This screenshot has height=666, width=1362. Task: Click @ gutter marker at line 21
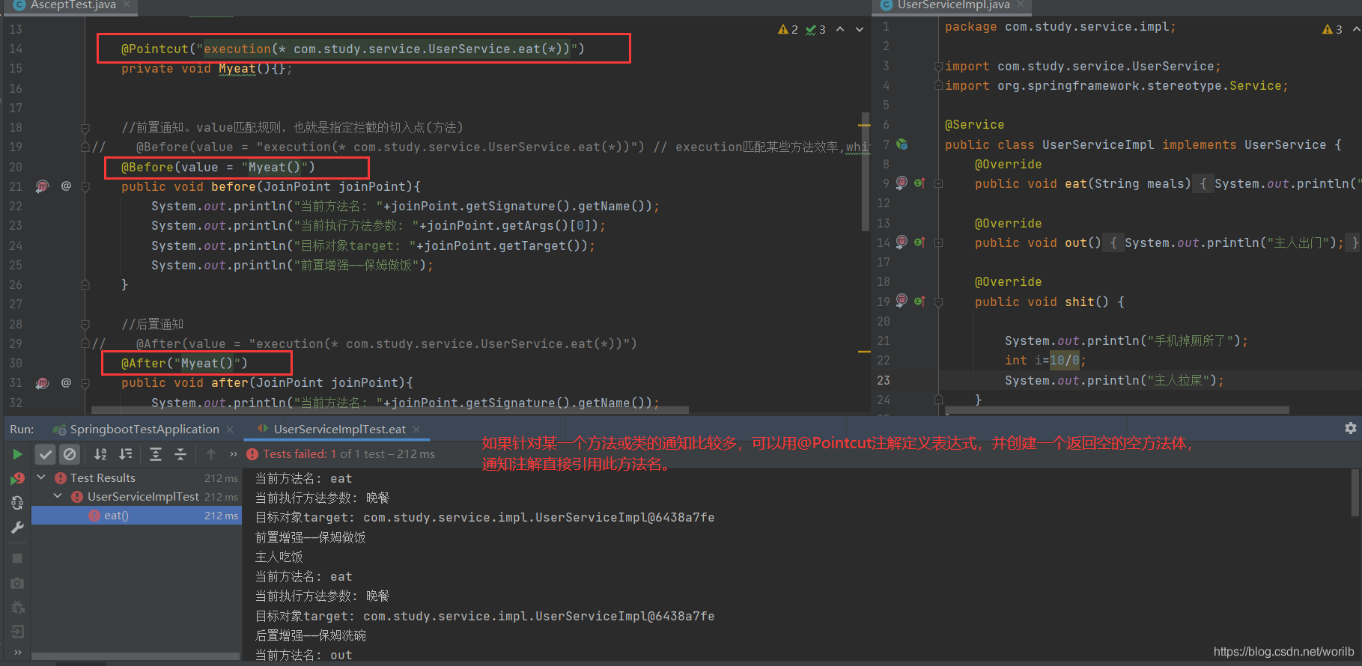66,185
